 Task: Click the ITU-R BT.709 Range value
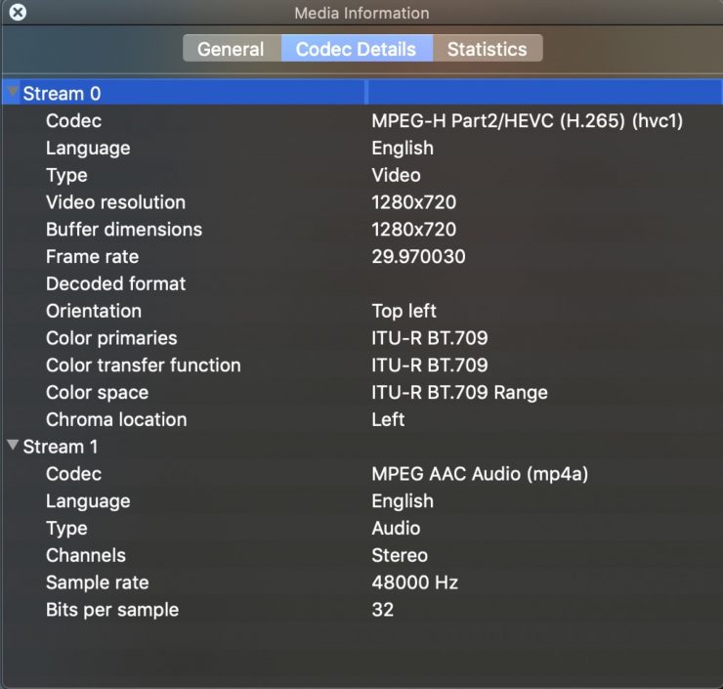[x=459, y=393]
